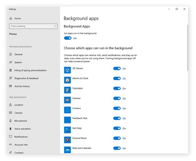This screenshot has width=196, height=161.
Task: Close the Settings window
Action: [184, 9]
